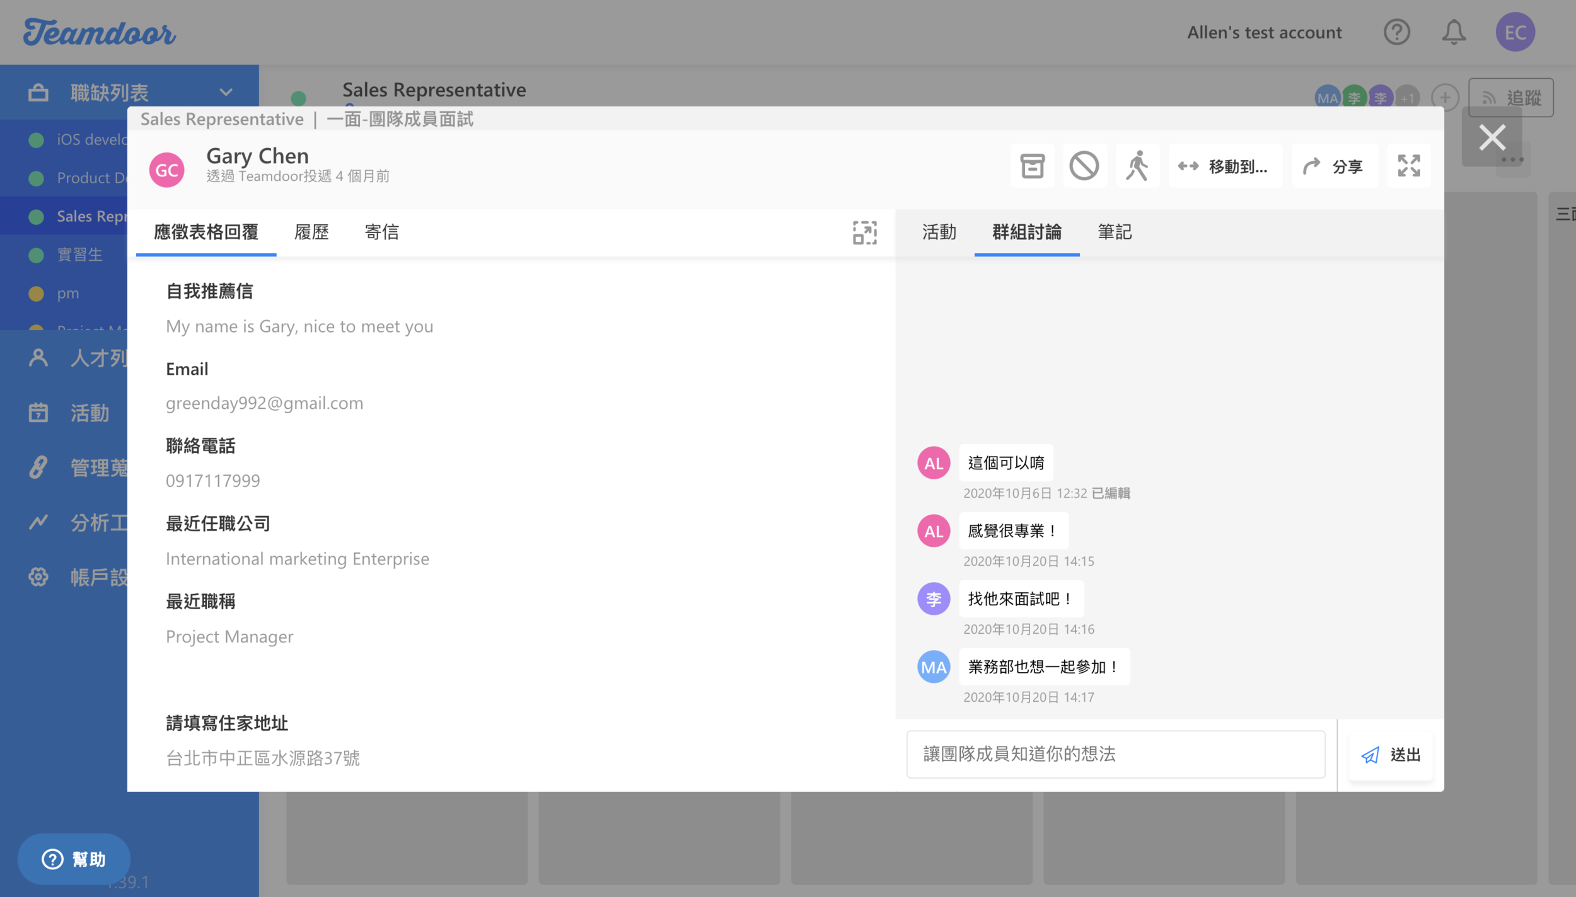Image resolution: width=1576 pixels, height=897 pixels.
Task: Open the notifications bell
Action: (1454, 32)
